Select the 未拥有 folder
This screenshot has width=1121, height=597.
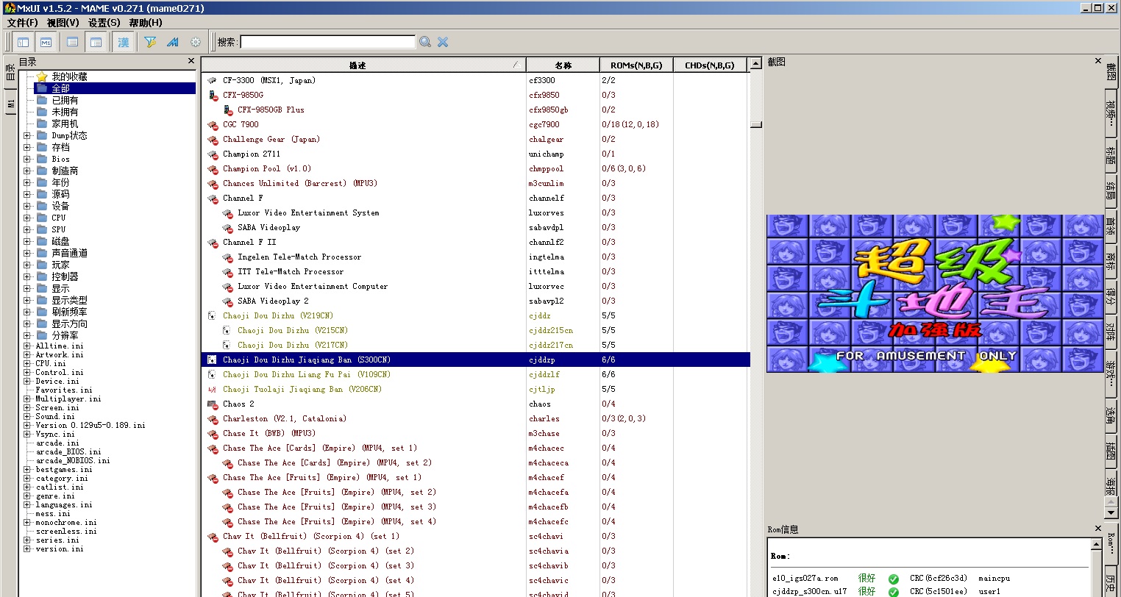click(x=57, y=112)
